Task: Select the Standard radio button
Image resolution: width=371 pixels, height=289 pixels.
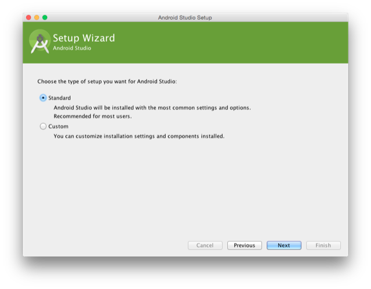Action: [43, 98]
